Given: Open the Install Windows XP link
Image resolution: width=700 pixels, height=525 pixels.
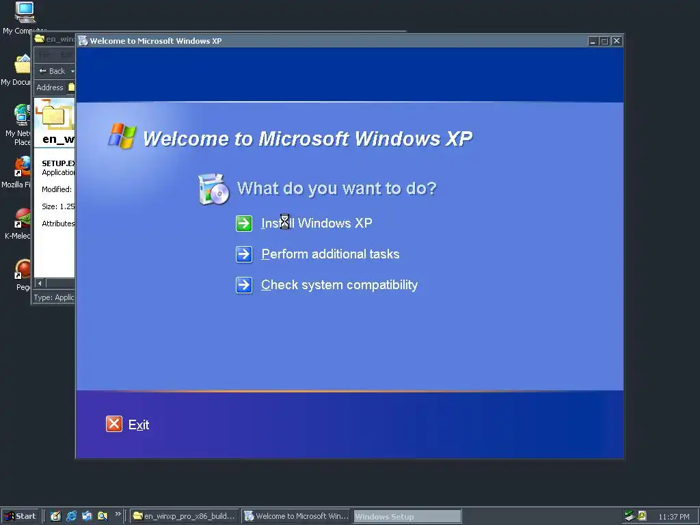Looking at the screenshot, I should tap(317, 223).
